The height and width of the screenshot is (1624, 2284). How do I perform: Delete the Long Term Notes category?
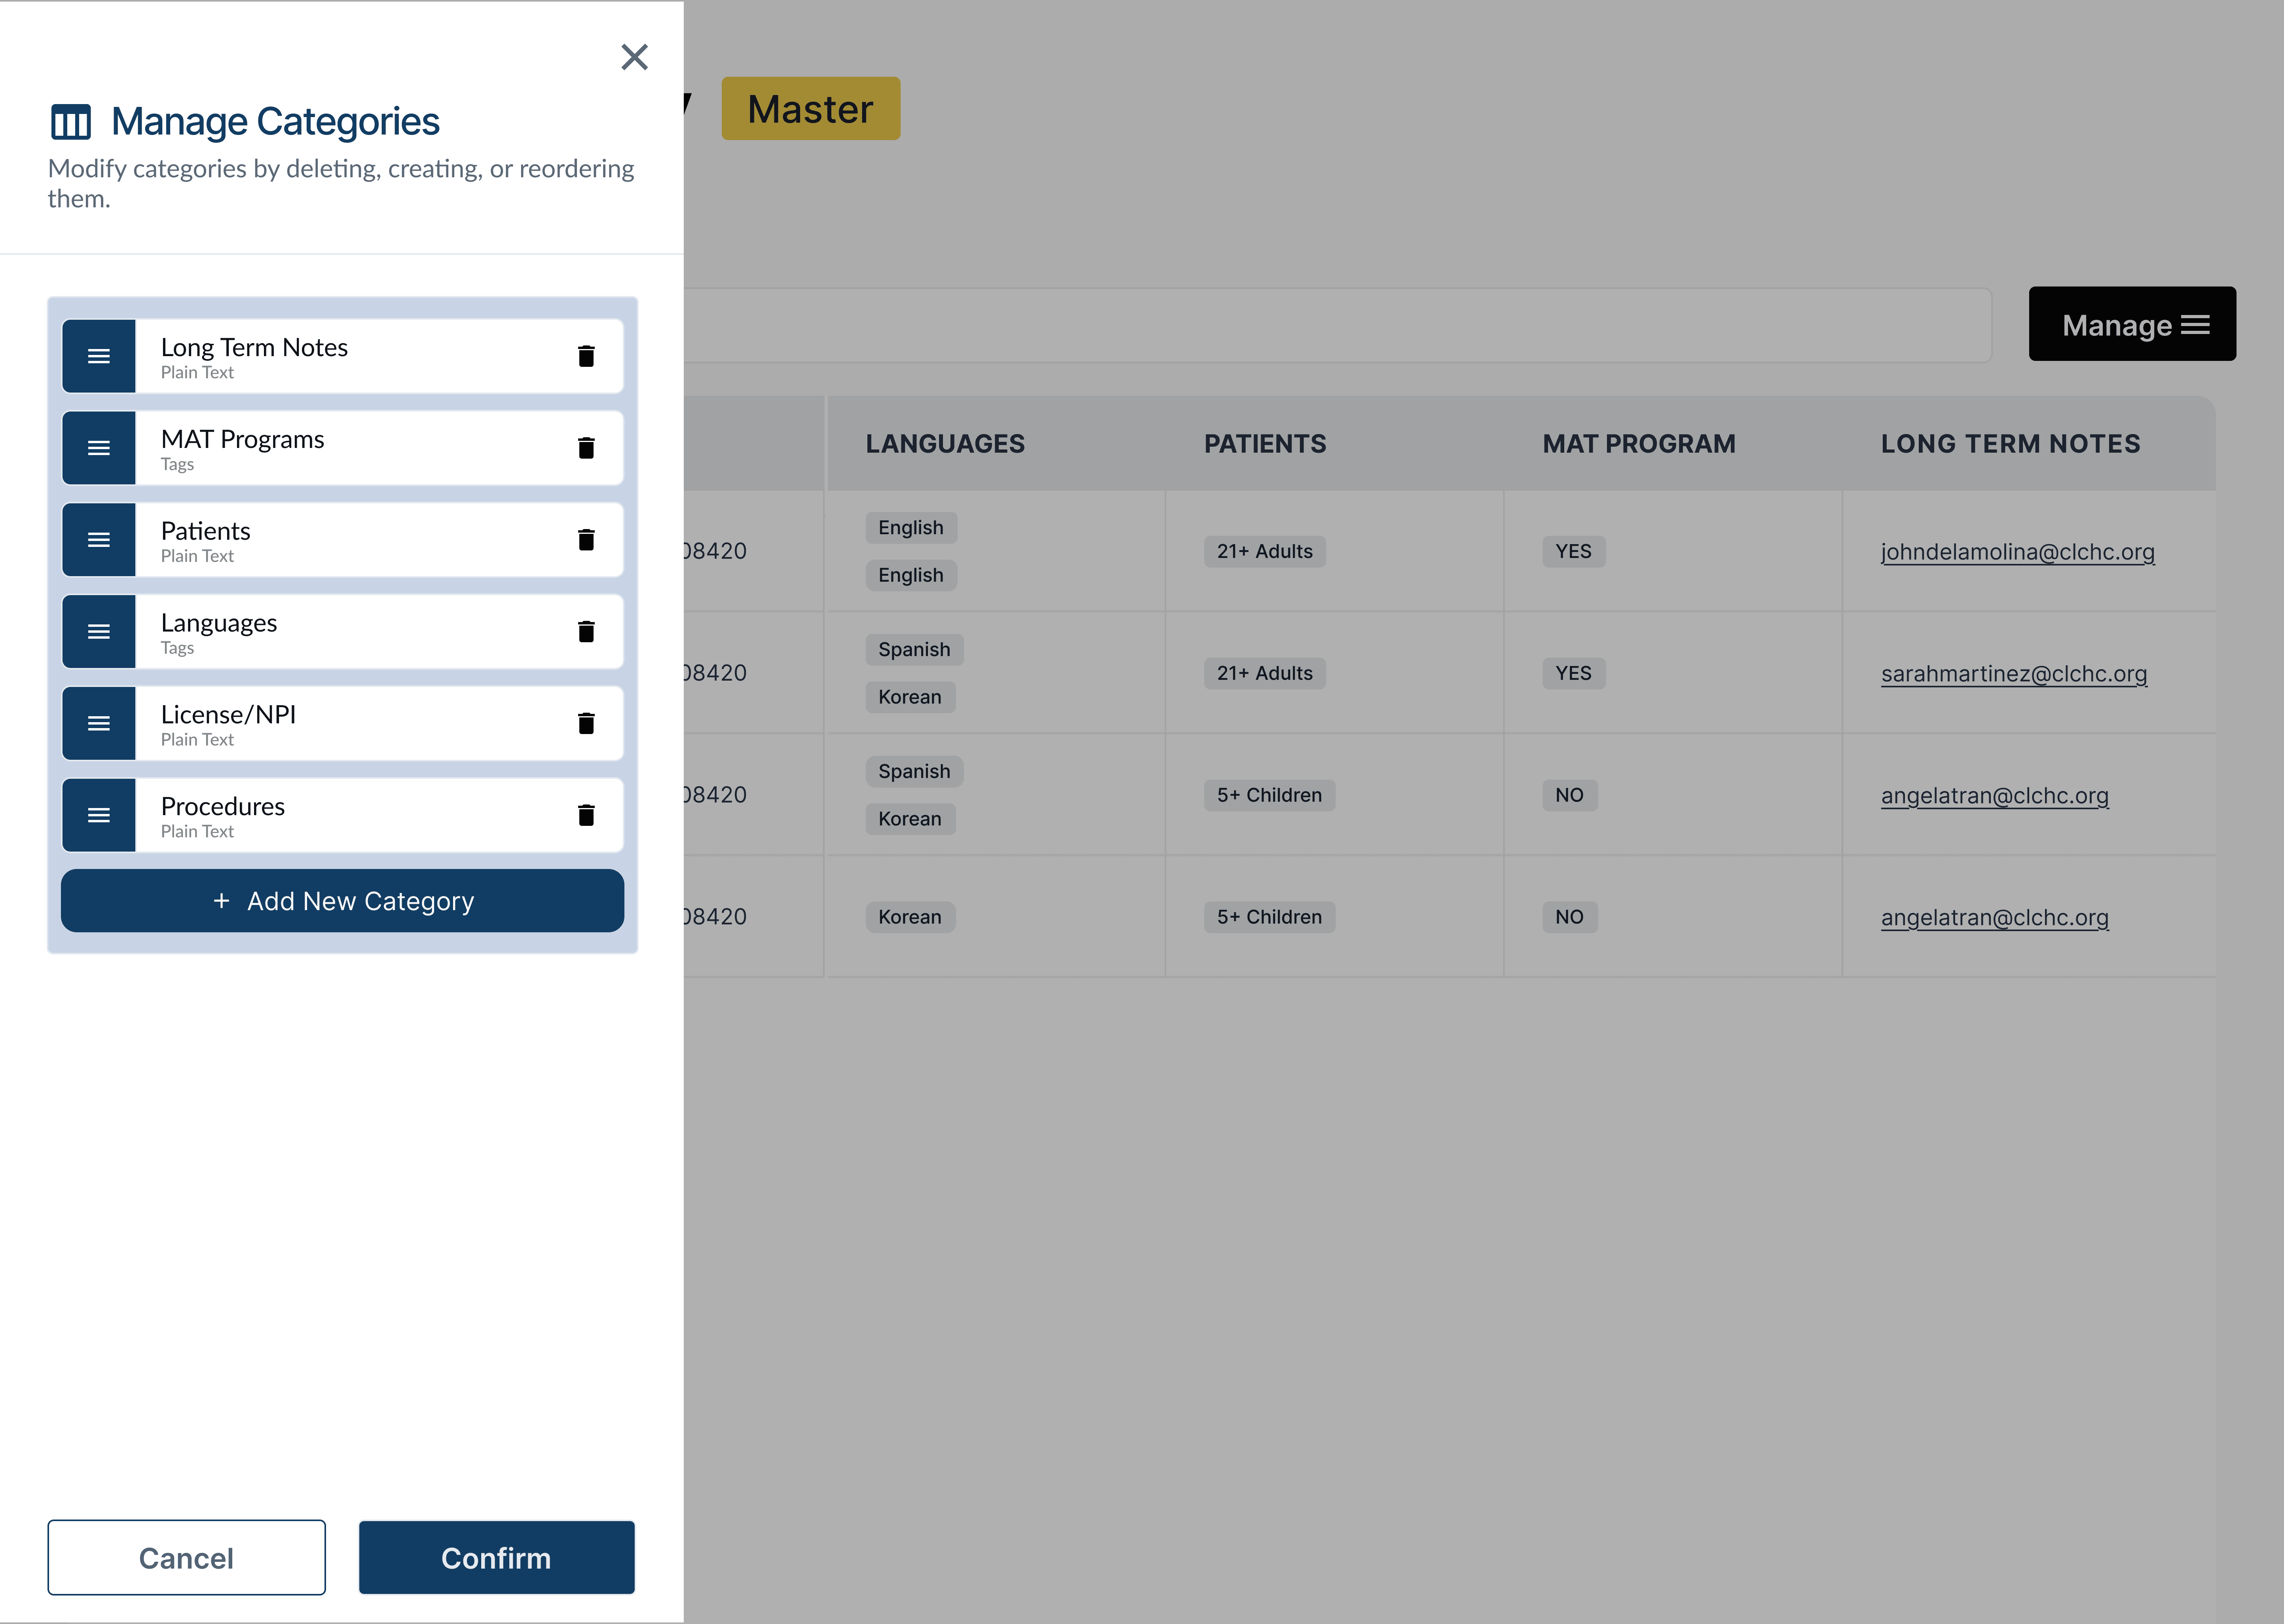click(x=586, y=356)
